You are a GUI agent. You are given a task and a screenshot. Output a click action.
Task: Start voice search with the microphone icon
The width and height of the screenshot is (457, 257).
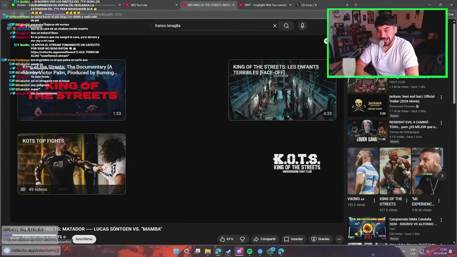point(302,26)
